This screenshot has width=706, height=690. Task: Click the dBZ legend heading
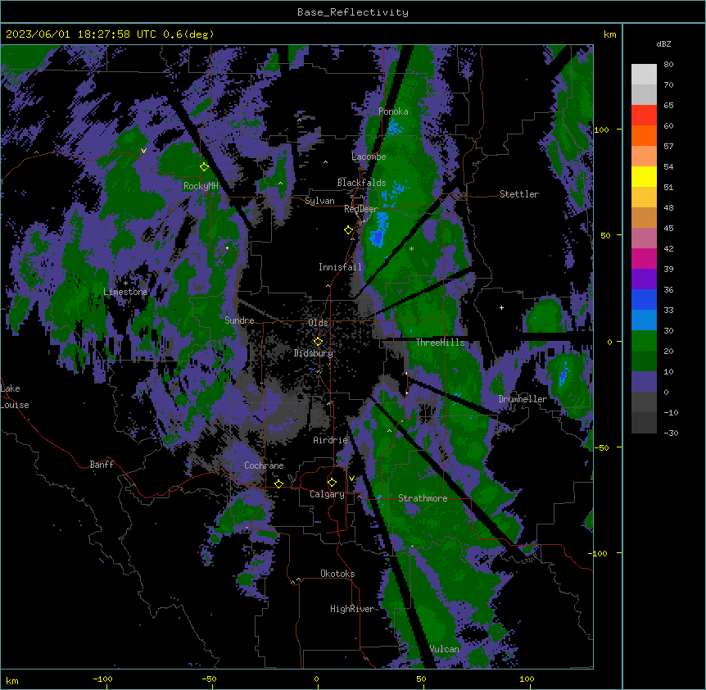click(x=663, y=43)
